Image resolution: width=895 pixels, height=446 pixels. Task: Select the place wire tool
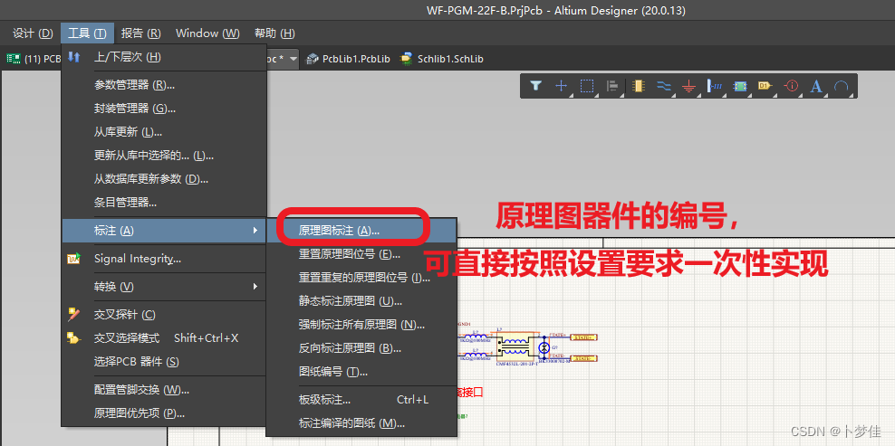pyautogui.click(x=664, y=86)
